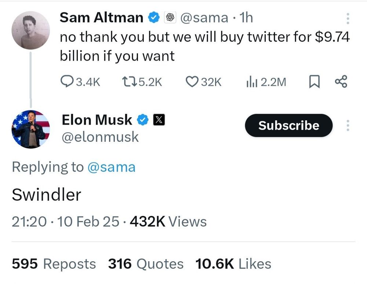Like Sam Altman's tweet
This screenshot has width=367, height=284.
(x=192, y=82)
